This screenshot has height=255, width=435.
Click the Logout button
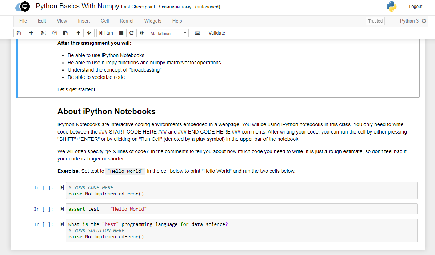415,7
